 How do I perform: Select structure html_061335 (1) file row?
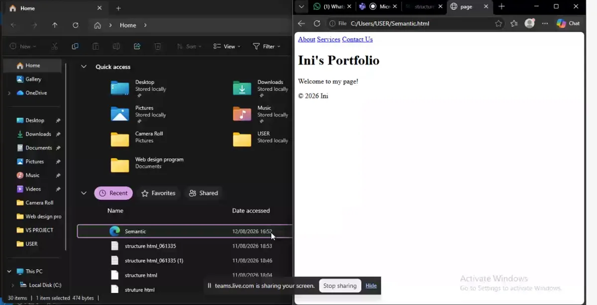184,260
